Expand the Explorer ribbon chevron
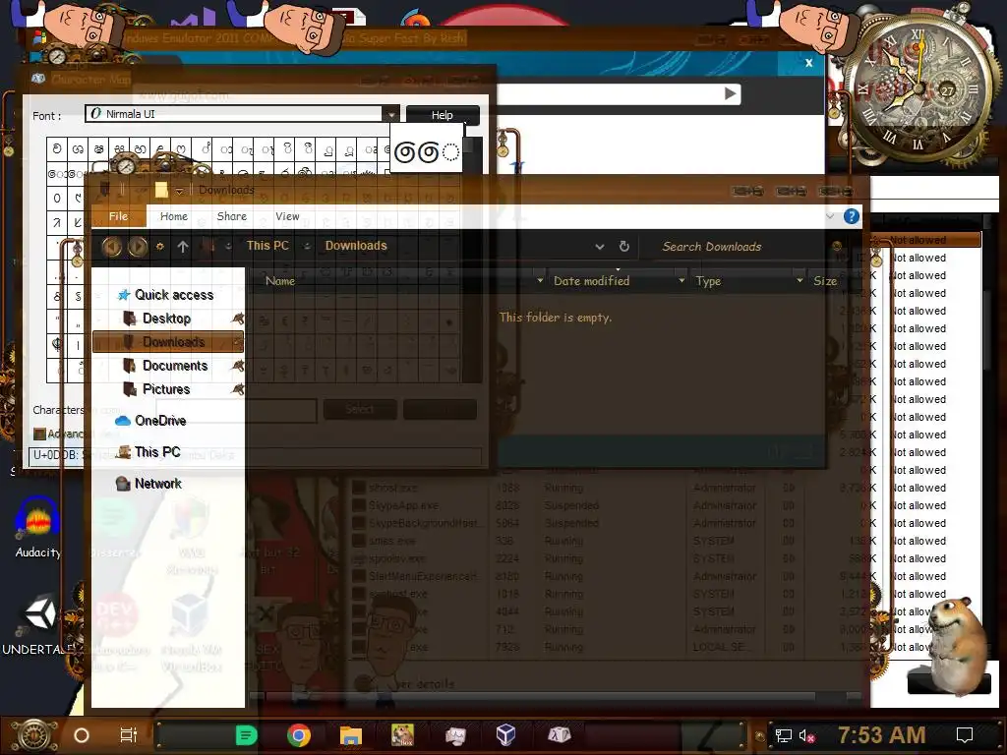The image size is (1007, 755). (x=830, y=216)
